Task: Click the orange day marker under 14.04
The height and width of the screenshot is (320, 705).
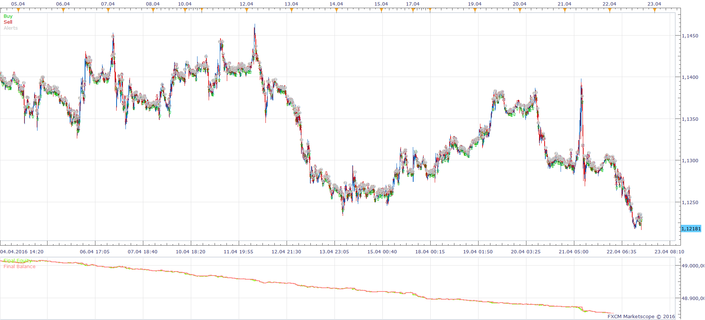Action: pos(336,10)
